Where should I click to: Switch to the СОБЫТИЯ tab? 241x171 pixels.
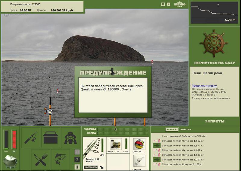point(185,129)
